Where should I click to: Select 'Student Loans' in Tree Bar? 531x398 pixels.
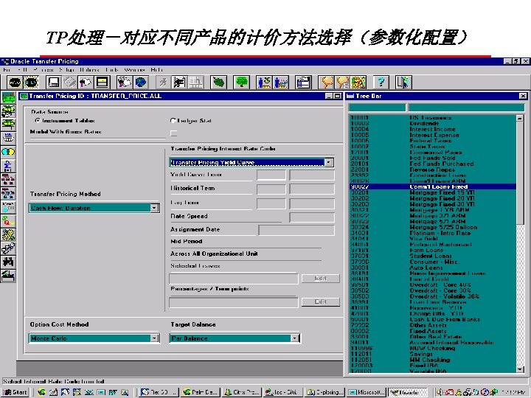(x=431, y=256)
